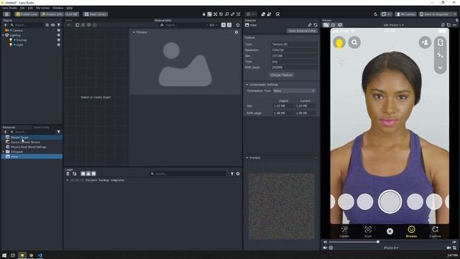Toggle info messages filter in Logger
Image resolution: width=460 pixels, height=259 pixels.
coord(83,174)
